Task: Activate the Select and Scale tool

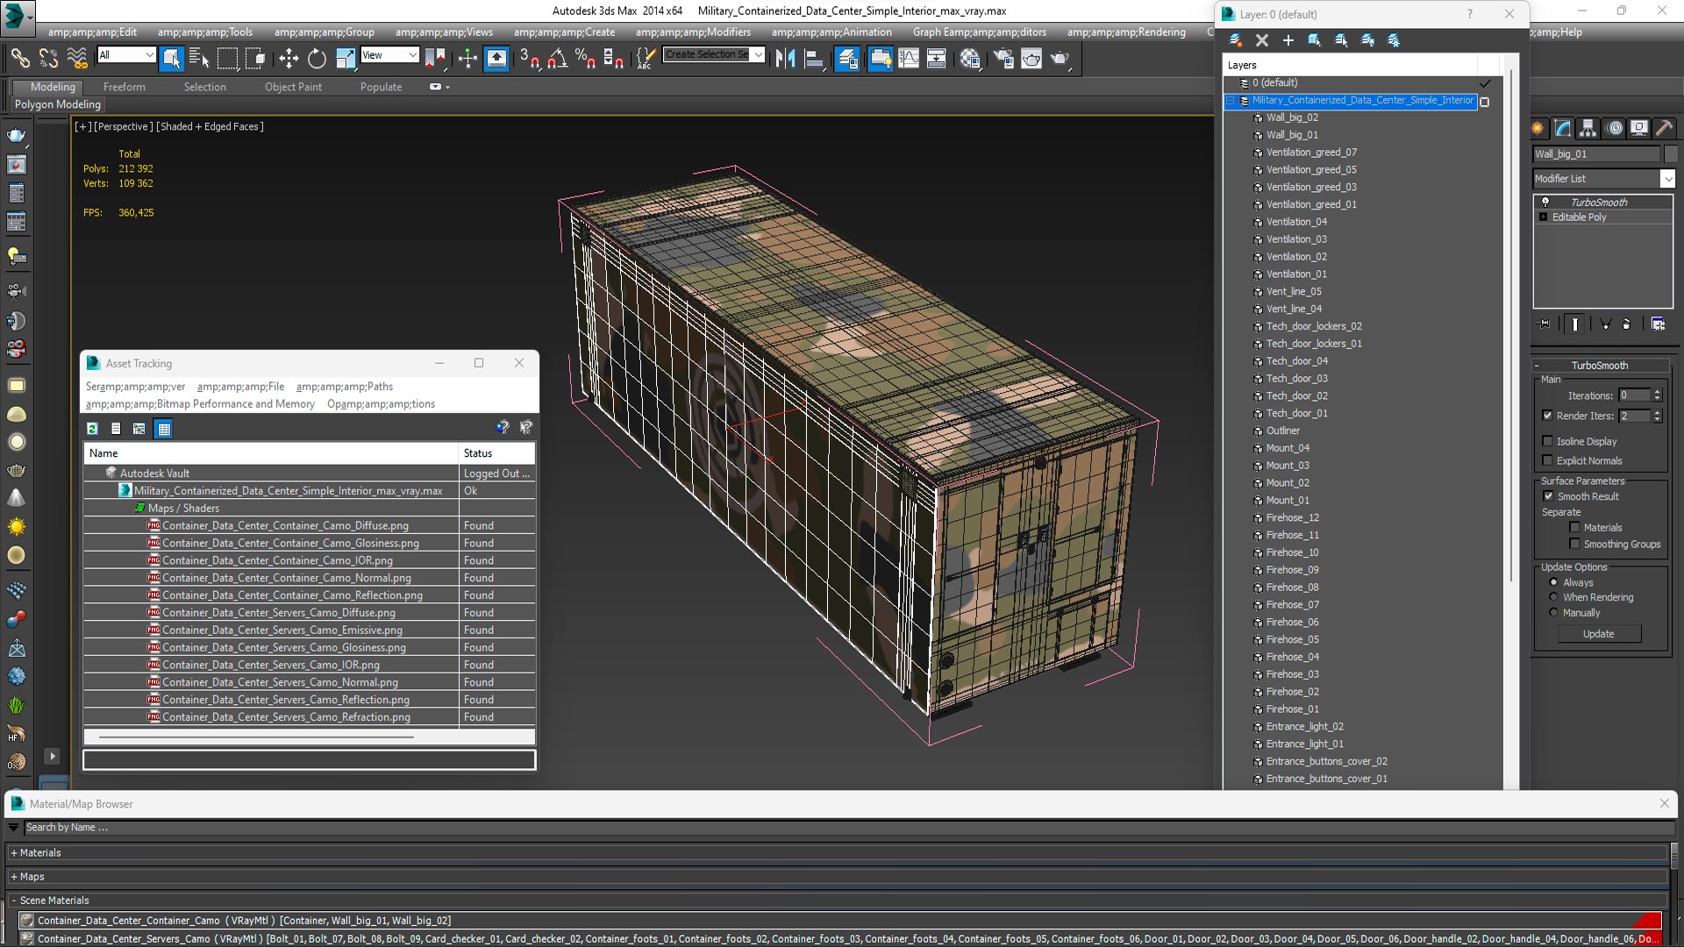Action: click(x=346, y=59)
